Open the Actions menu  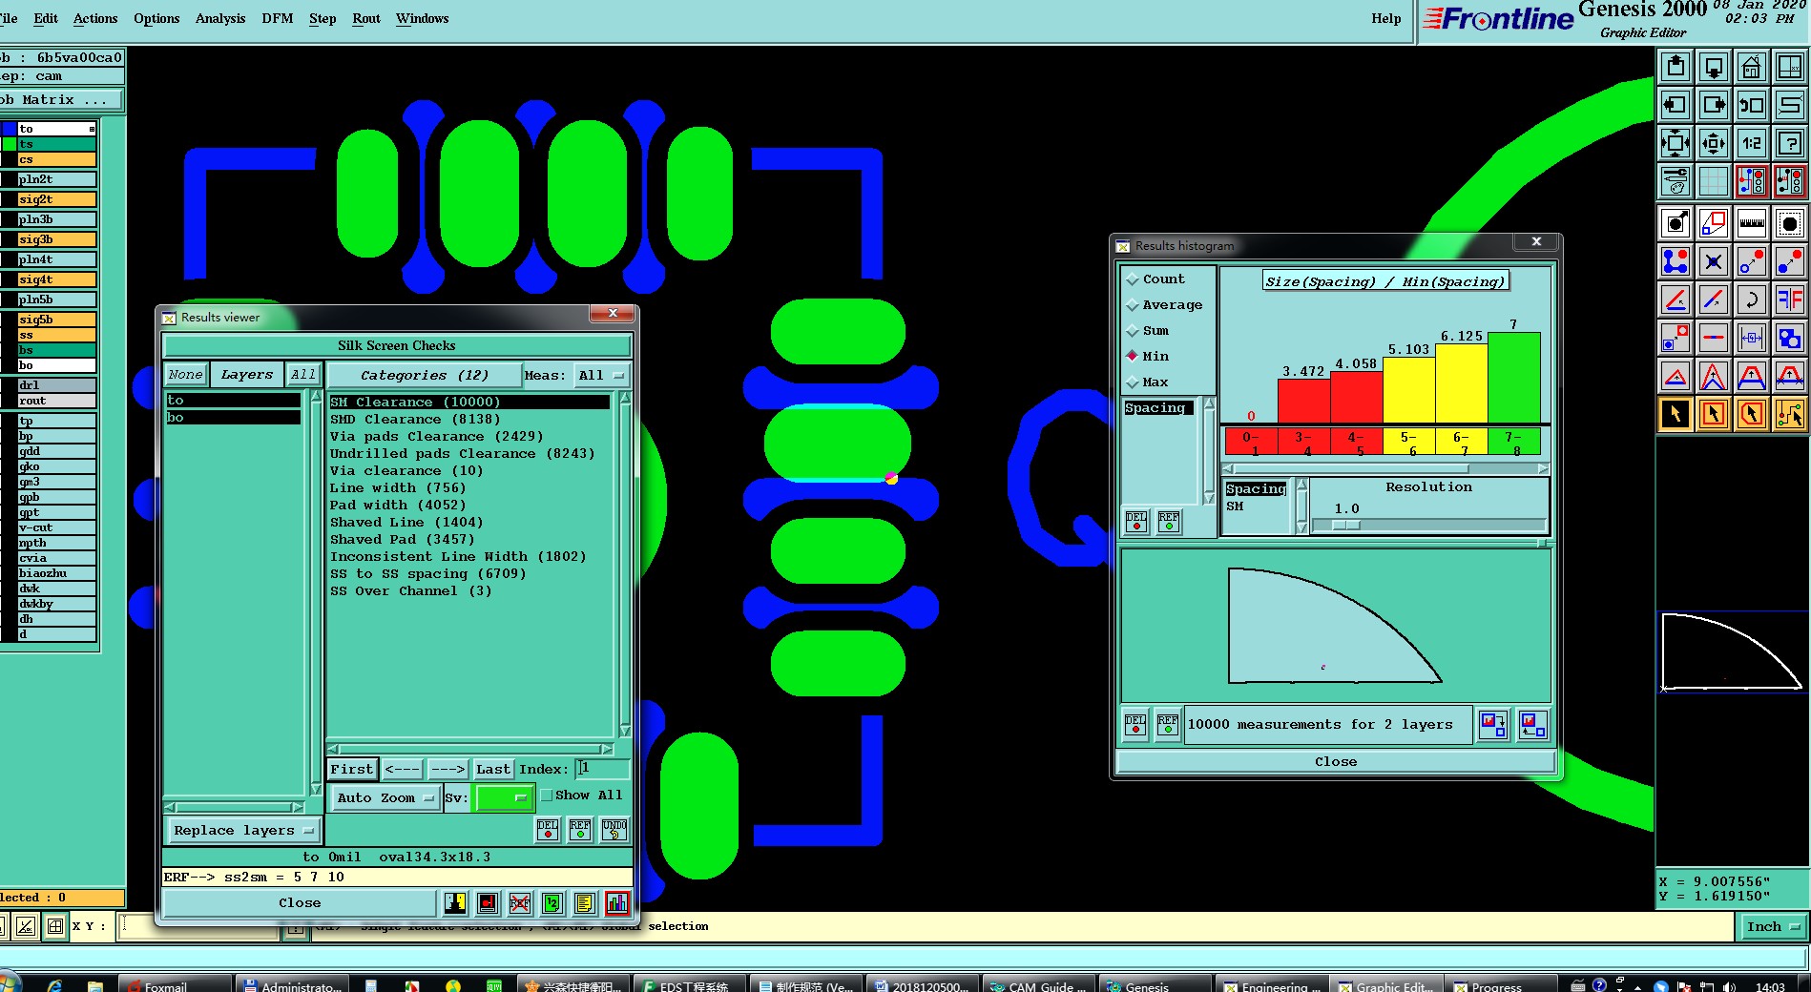pos(95,18)
